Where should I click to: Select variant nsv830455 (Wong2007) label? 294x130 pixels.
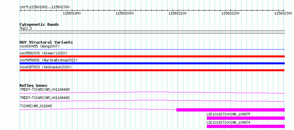[x=40, y=46]
